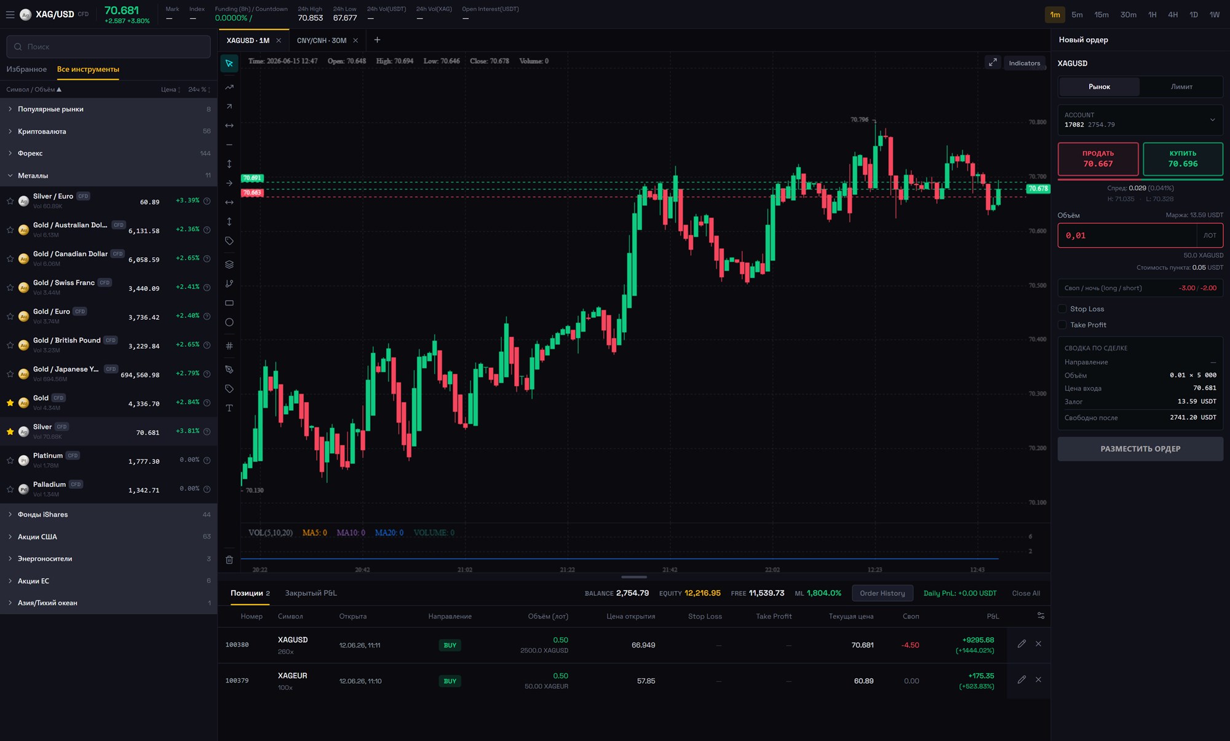
Task: Unstar the Gold CFD favorite
Action: click(10, 403)
